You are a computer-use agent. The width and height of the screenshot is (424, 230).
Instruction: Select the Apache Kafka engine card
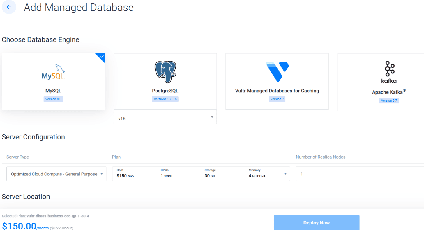389,82
